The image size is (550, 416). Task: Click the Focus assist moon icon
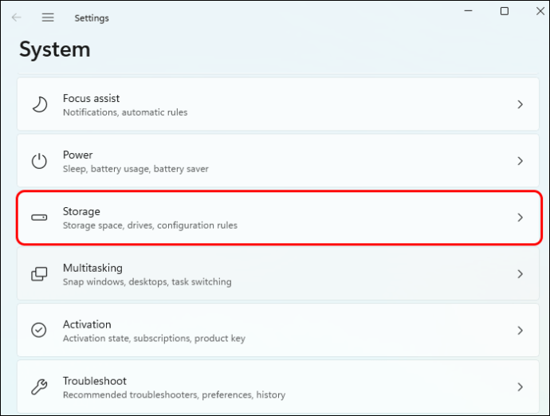click(39, 104)
